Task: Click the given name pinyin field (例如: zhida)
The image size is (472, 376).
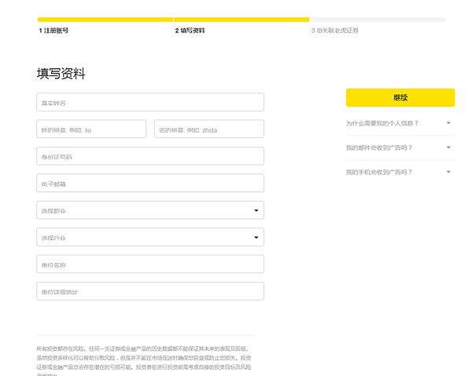Action: [x=209, y=130]
